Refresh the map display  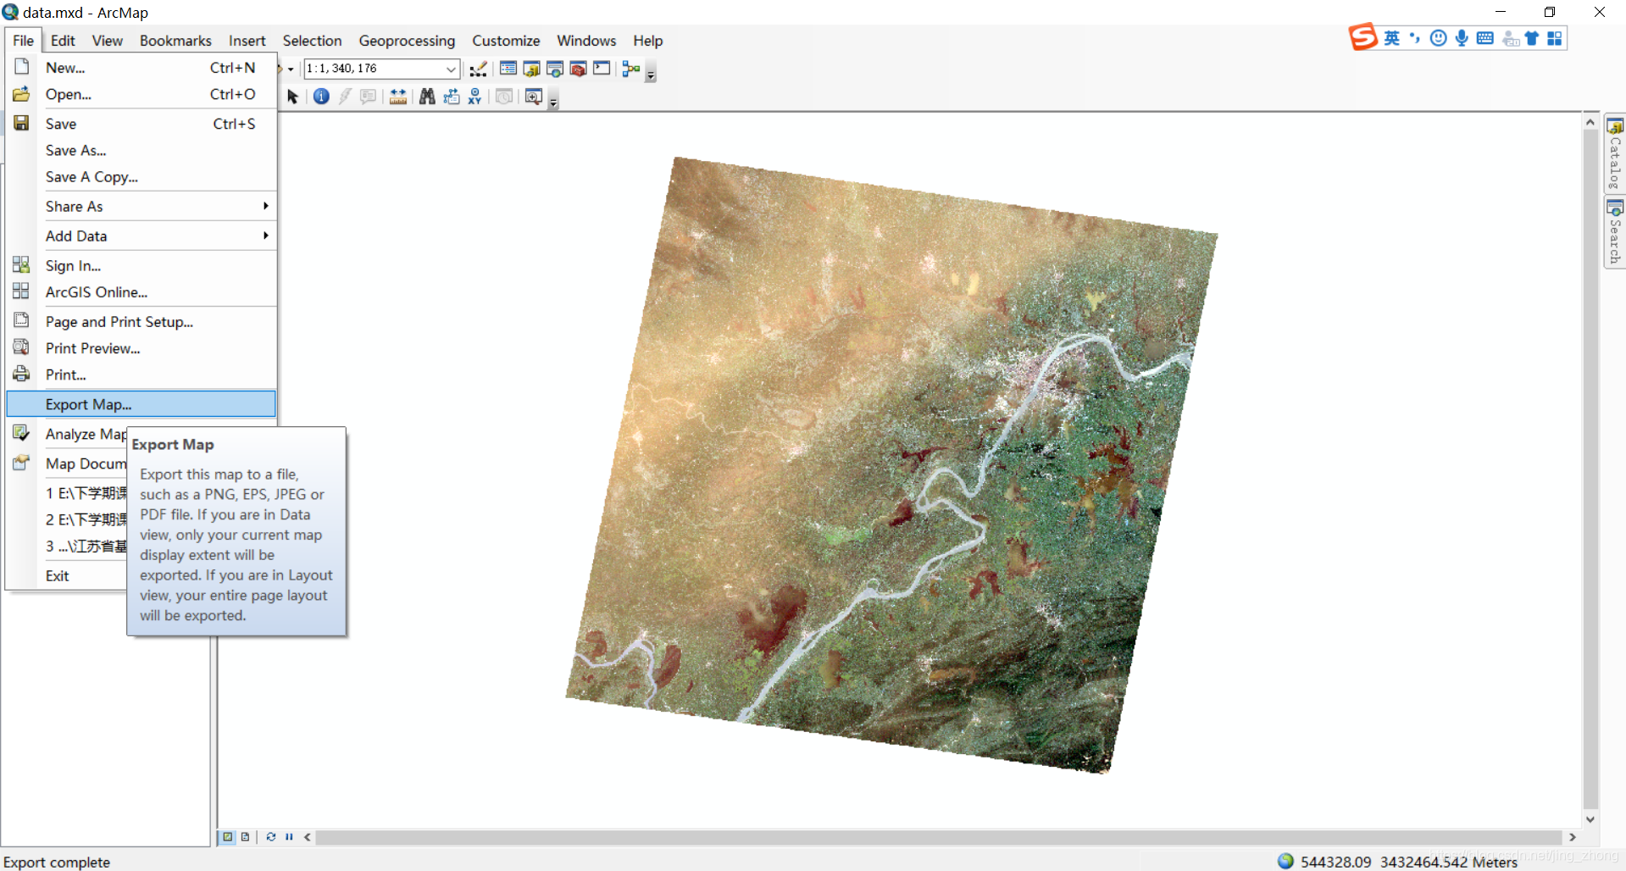[271, 837]
